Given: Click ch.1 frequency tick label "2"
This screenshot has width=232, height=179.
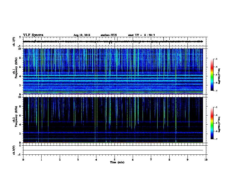Looking at the screenshot, I should 20,85.
